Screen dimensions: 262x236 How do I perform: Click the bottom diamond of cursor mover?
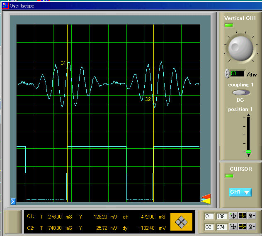(181, 225)
